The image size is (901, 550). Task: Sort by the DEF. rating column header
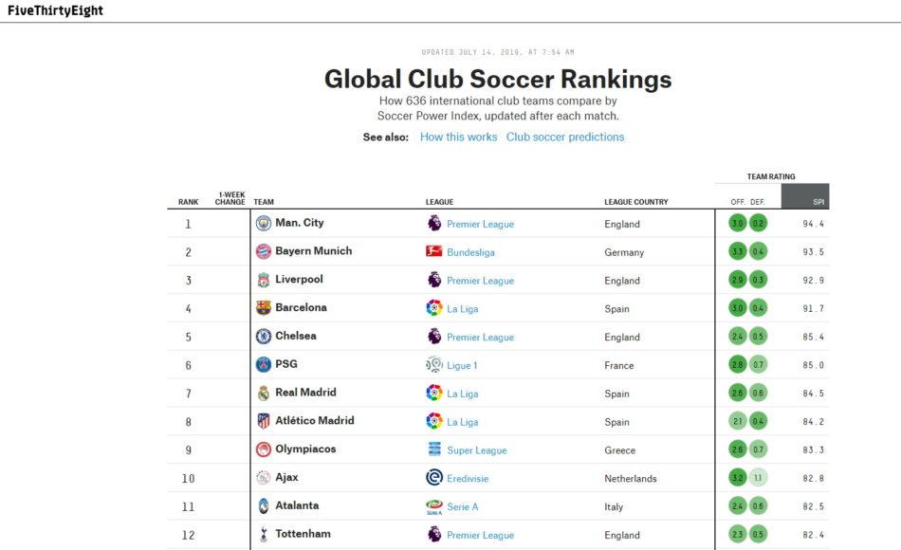[x=758, y=202]
